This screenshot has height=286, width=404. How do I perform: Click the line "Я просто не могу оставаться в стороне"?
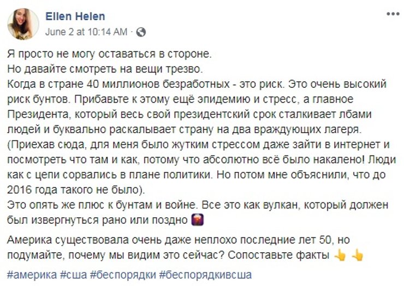pyautogui.click(x=109, y=55)
